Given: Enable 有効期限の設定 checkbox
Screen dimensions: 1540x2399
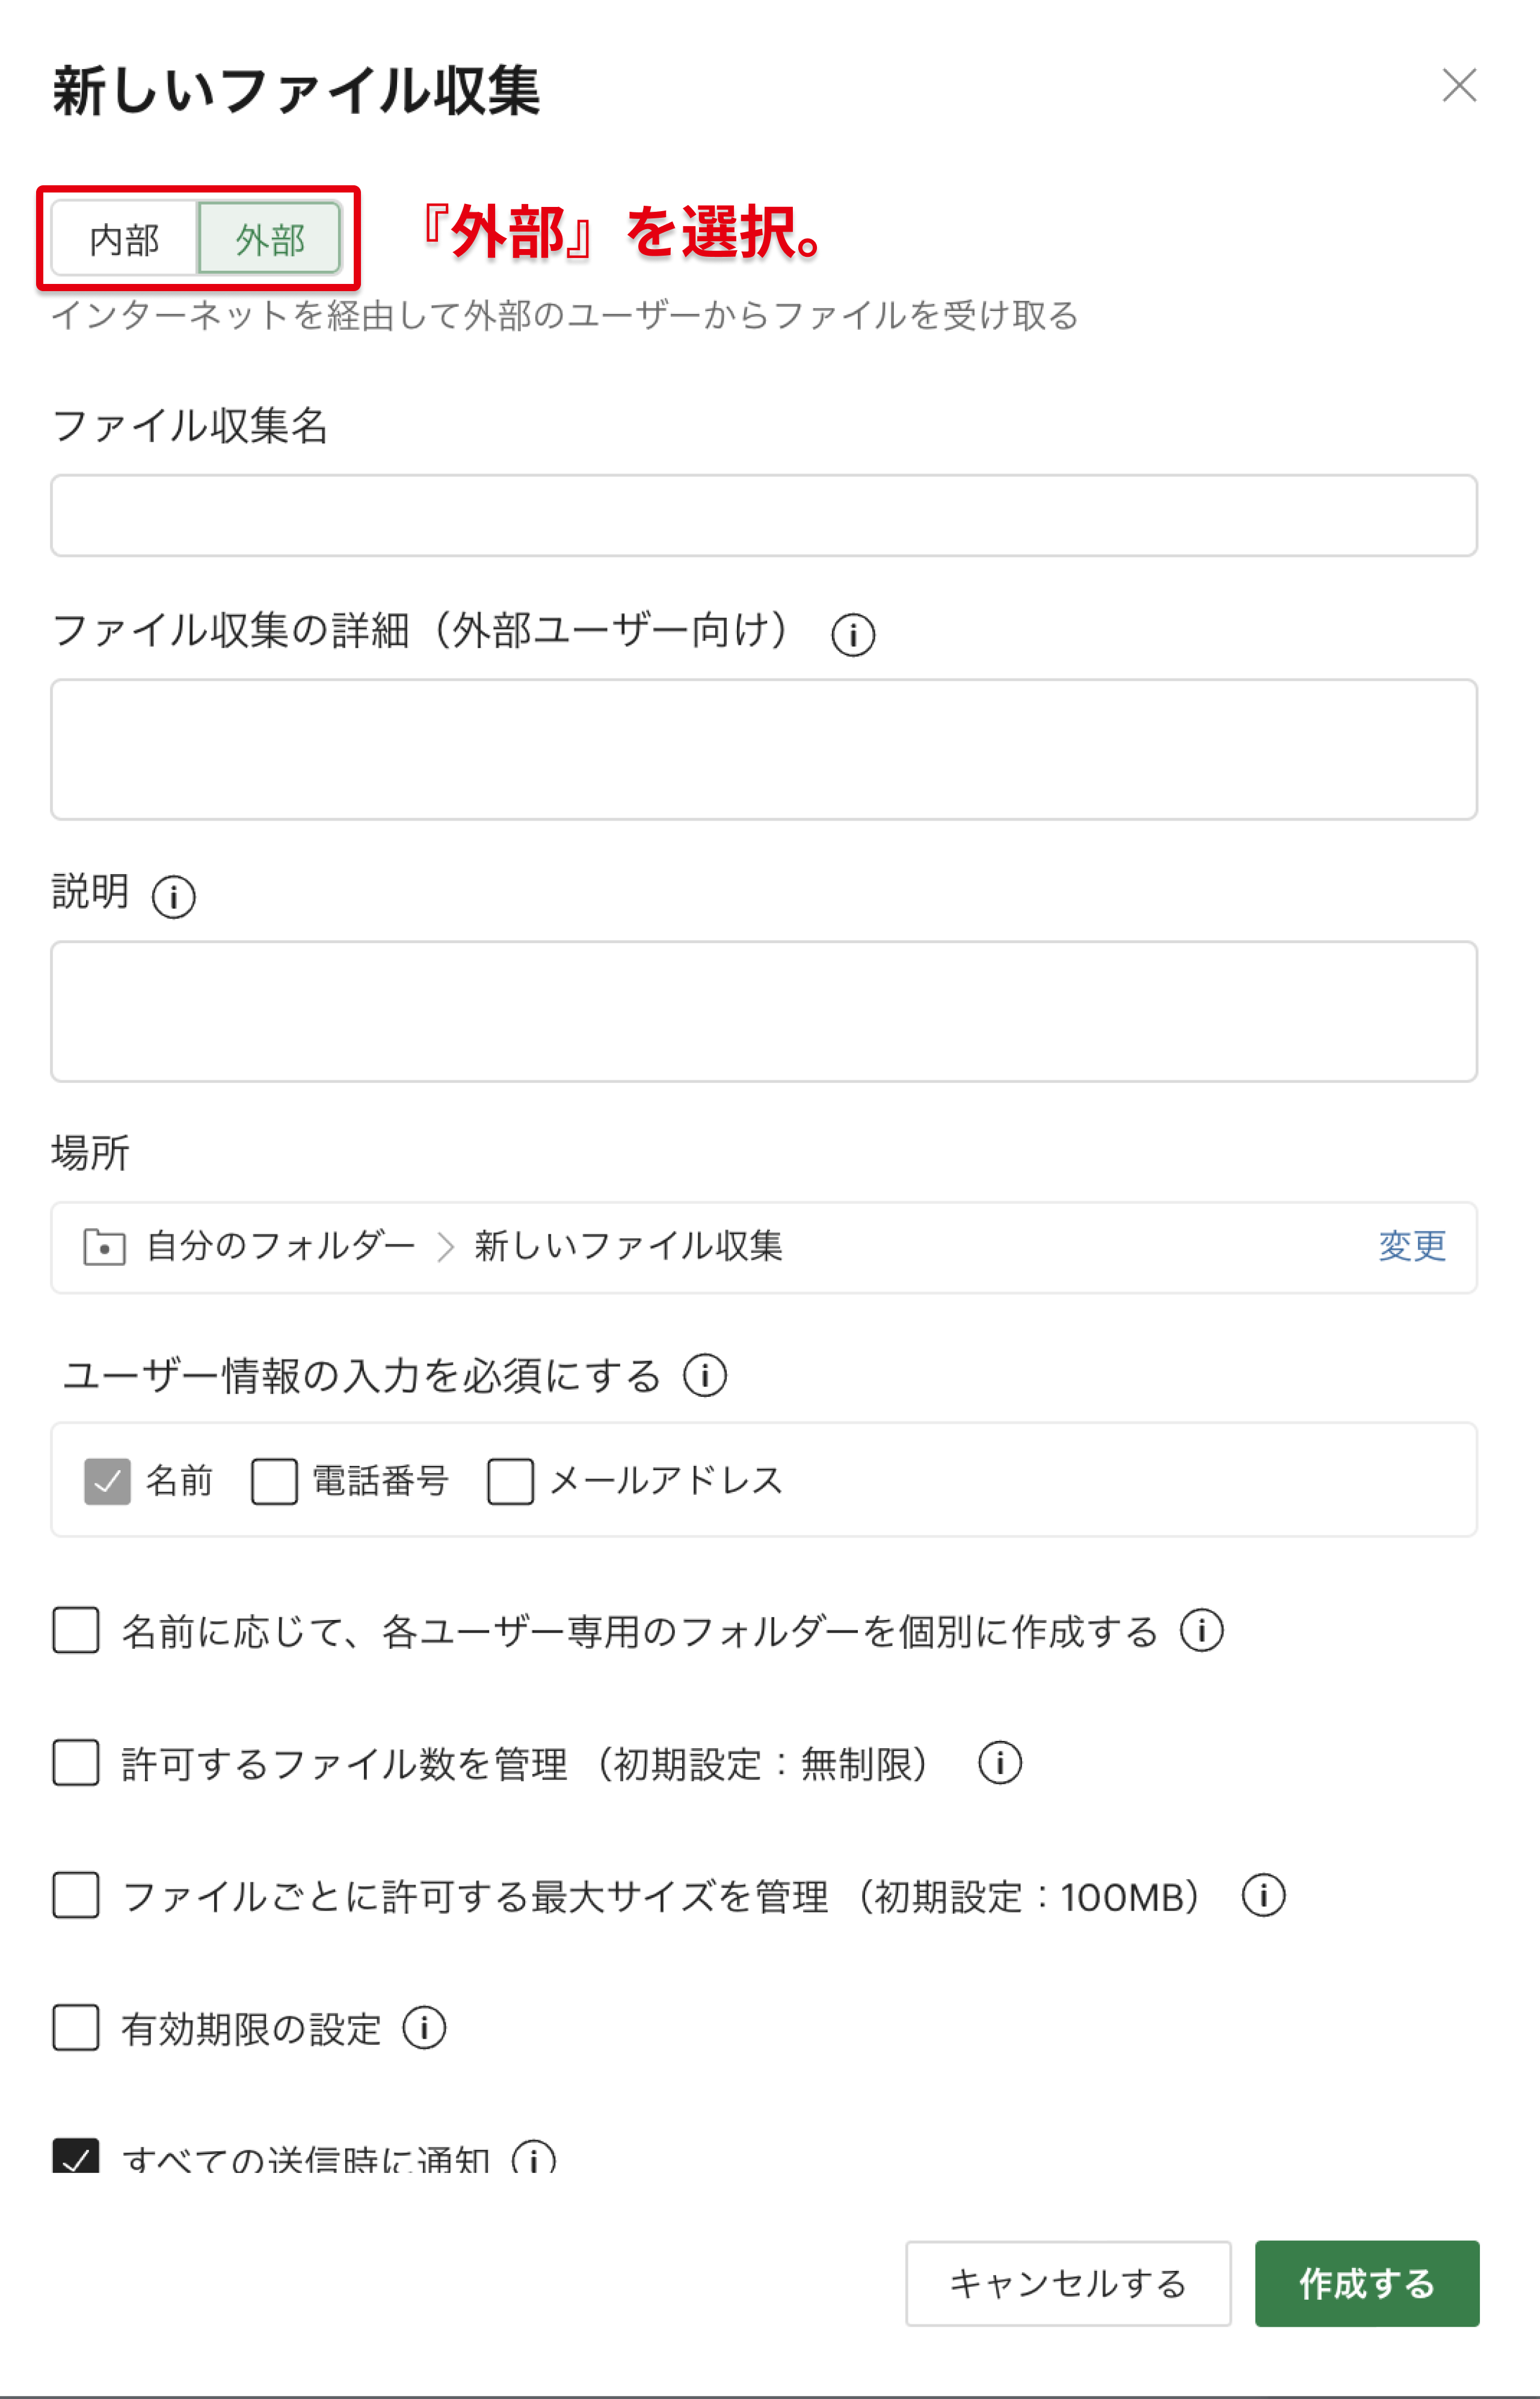Looking at the screenshot, I should [76, 2028].
